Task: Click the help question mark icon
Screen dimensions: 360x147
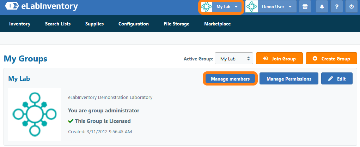Action: tap(337, 7)
